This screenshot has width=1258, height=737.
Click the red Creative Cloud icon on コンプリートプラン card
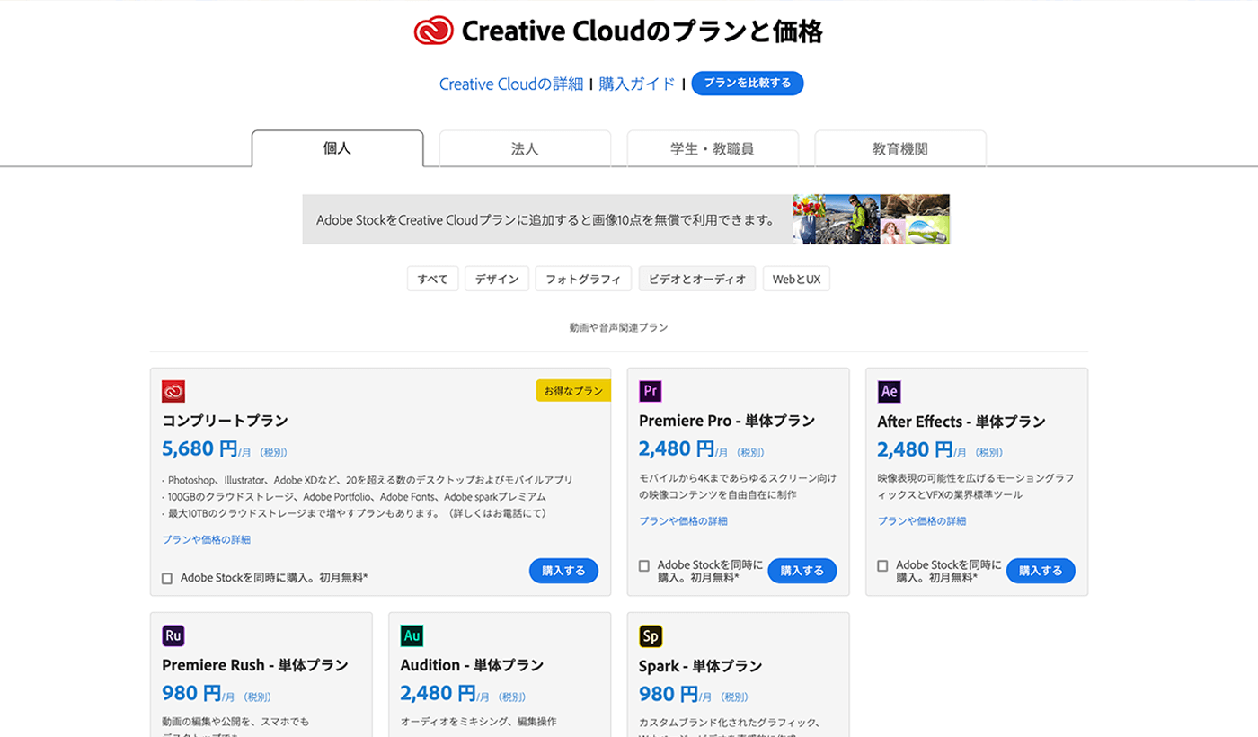click(x=173, y=391)
